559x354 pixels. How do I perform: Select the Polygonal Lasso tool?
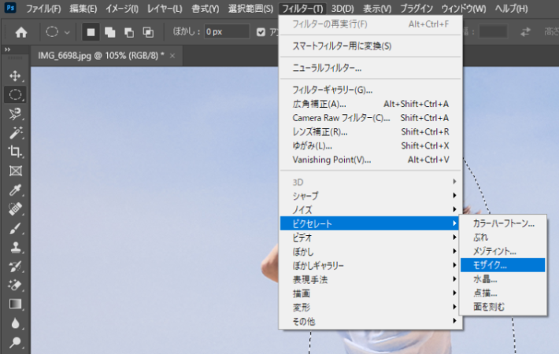pos(15,113)
